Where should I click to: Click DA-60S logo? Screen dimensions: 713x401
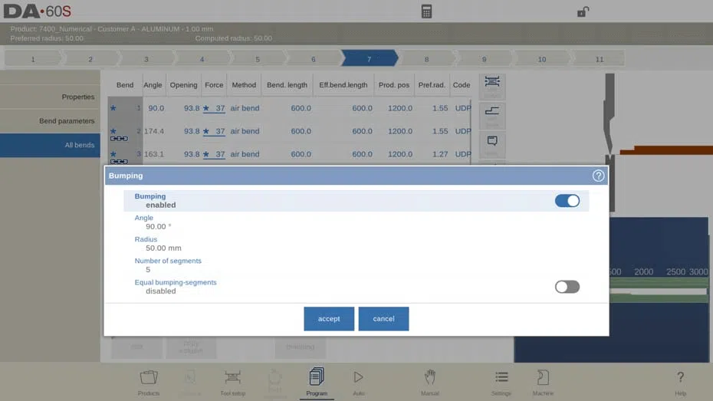(x=38, y=12)
